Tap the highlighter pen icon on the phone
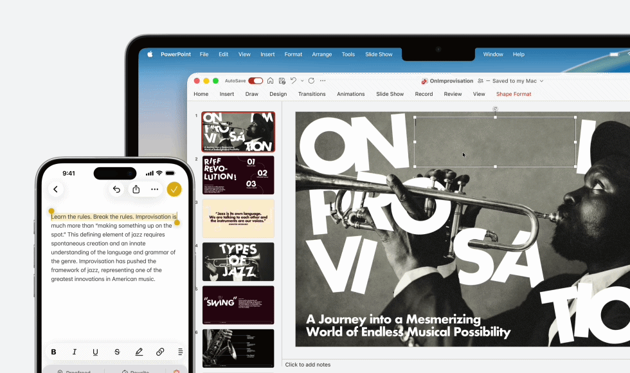This screenshot has height=373, width=630. 139,352
